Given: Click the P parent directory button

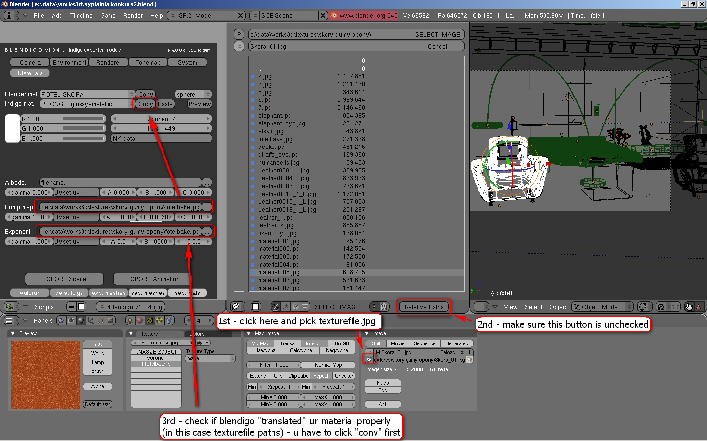Looking at the screenshot, I should (x=239, y=34).
